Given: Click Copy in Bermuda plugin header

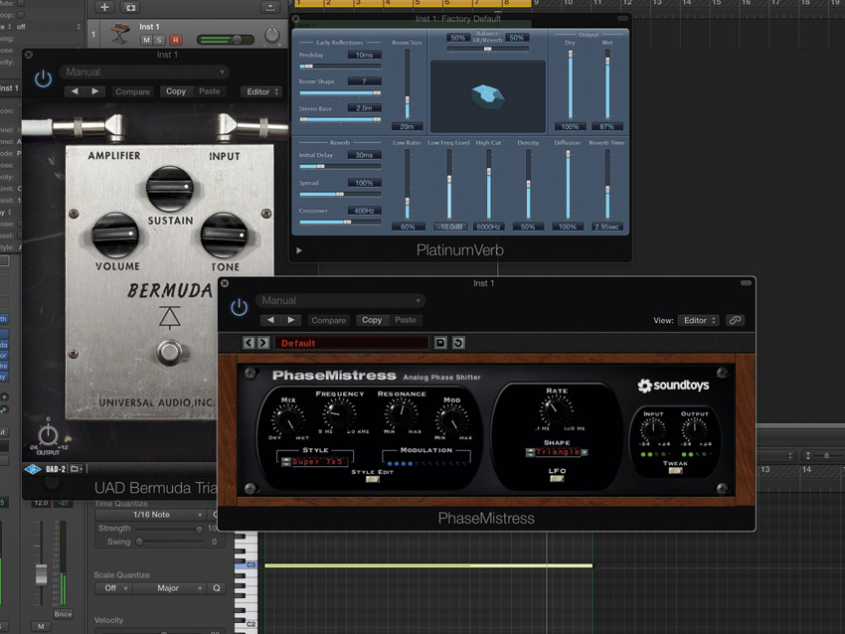Looking at the screenshot, I should (176, 91).
